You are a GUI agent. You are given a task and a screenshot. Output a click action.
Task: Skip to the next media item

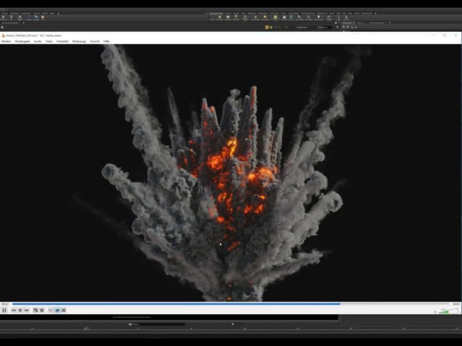[26, 310]
